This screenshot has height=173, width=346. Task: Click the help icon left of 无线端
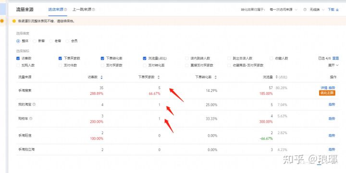pyautogui.click(x=305, y=10)
